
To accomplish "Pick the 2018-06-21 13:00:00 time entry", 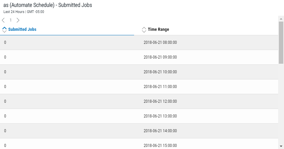I will (x=160, y=116).
